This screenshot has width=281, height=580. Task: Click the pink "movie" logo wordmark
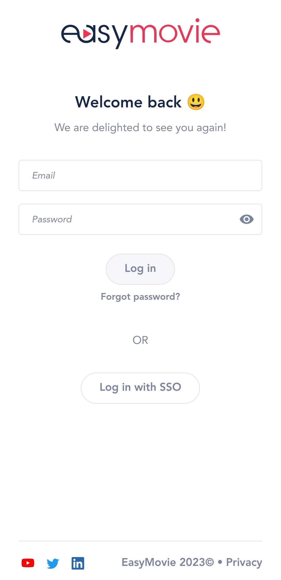175,33
